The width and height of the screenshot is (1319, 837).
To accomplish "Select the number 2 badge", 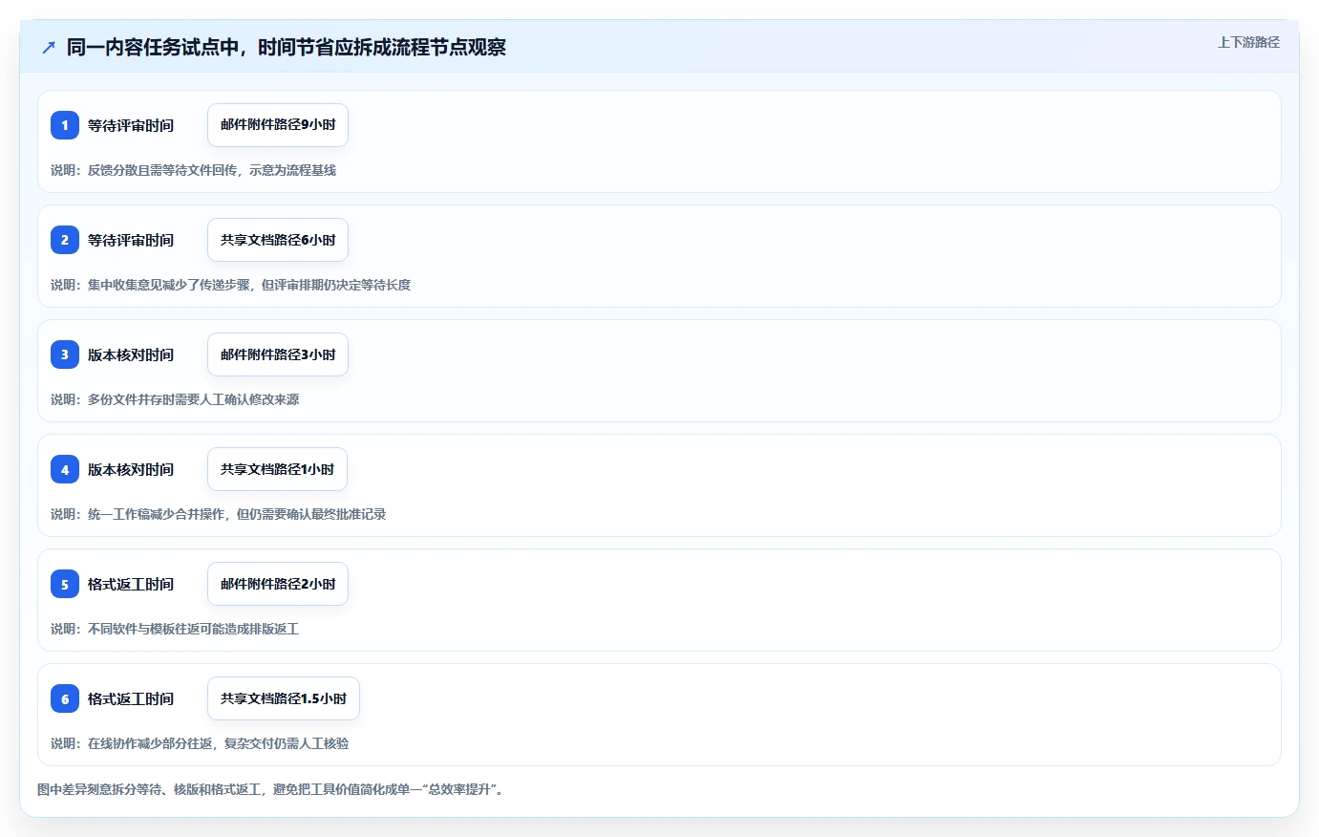I will [x=65, y=240].
